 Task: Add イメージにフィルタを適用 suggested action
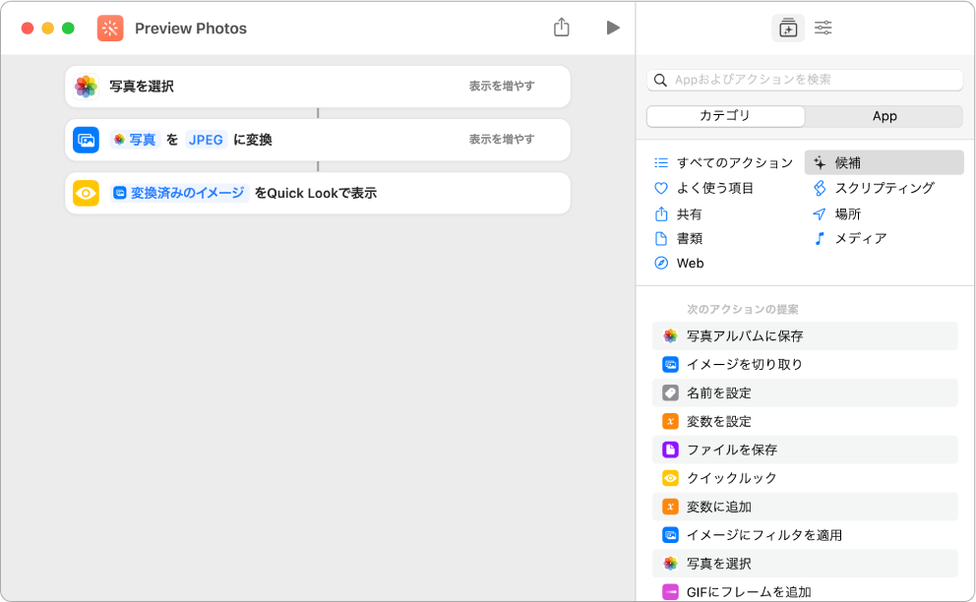pos(805,535)
